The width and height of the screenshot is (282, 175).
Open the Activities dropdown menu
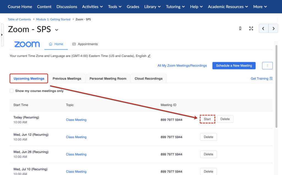(92, 7)
